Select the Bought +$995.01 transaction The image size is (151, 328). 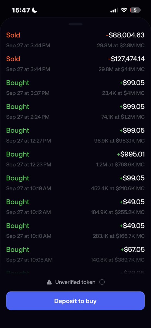75,159
